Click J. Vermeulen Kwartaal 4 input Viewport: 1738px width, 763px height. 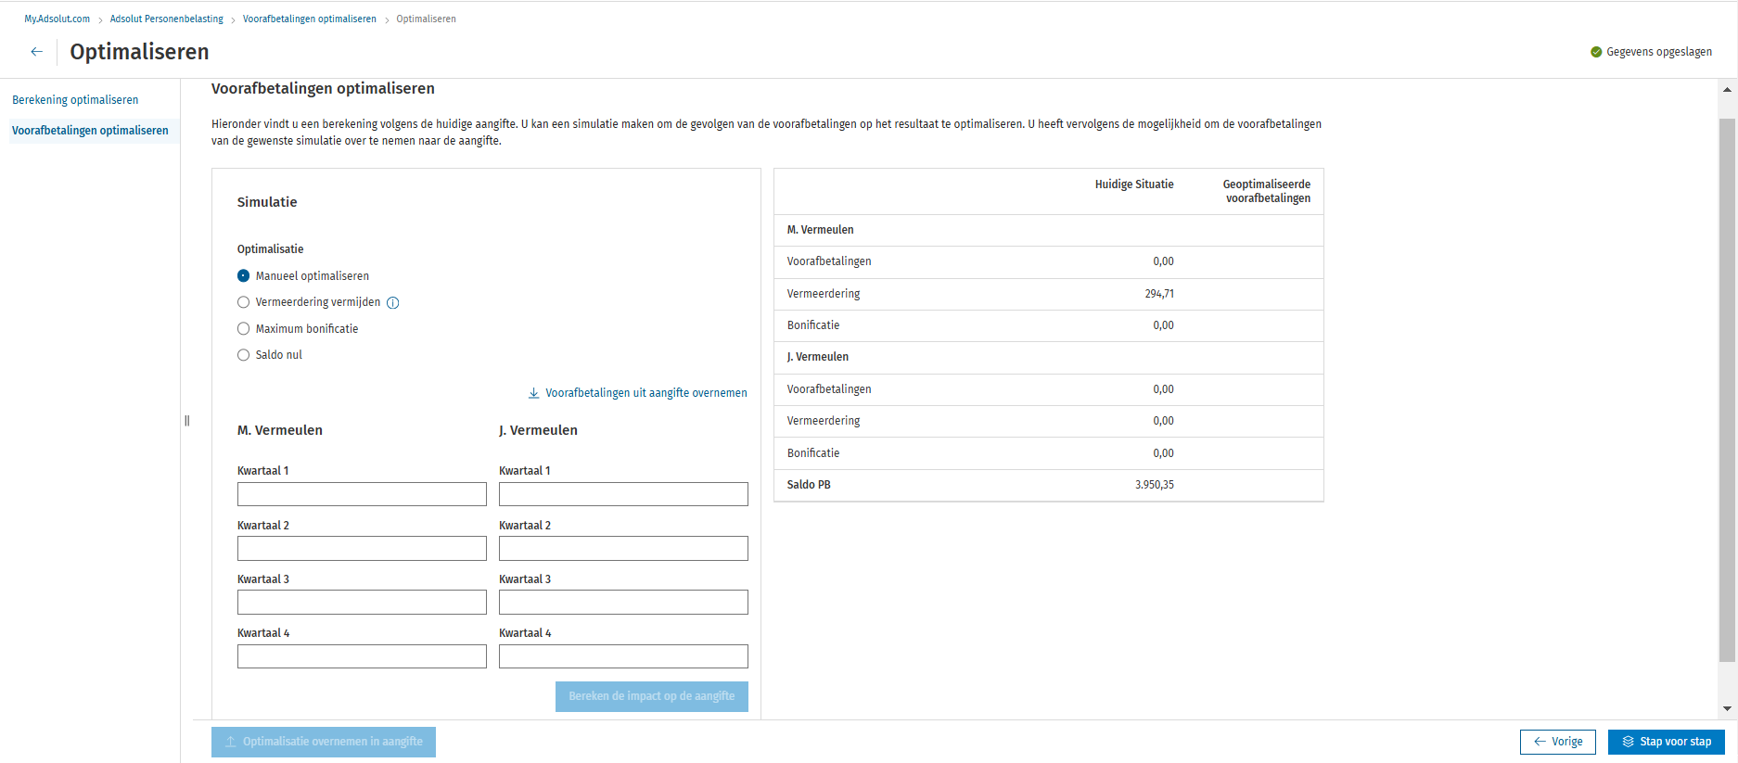(x=623, y=656)
